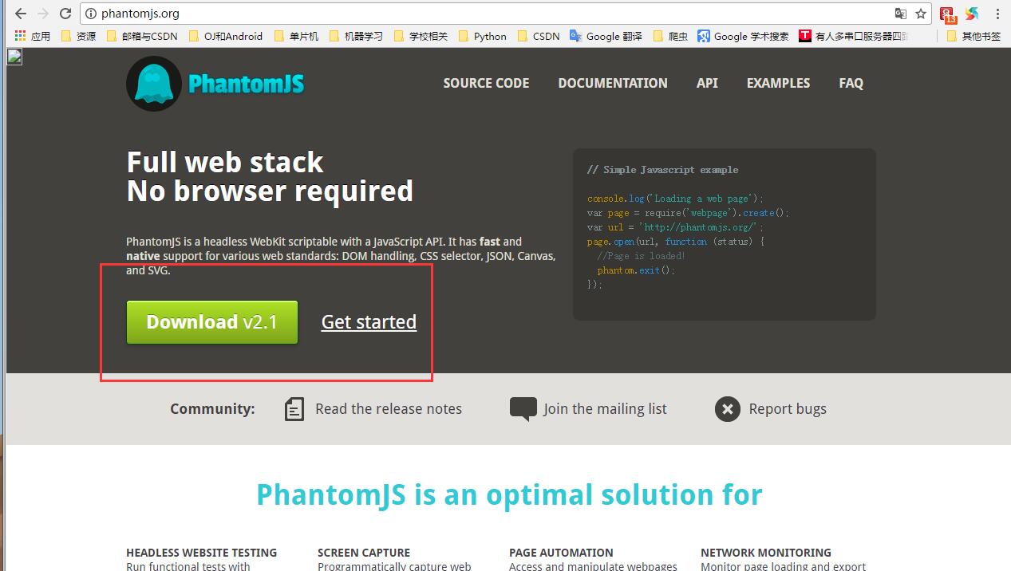Open Google 翻译 bookmark
Screen dimensions: 1011x571
(x=606, y=36)
